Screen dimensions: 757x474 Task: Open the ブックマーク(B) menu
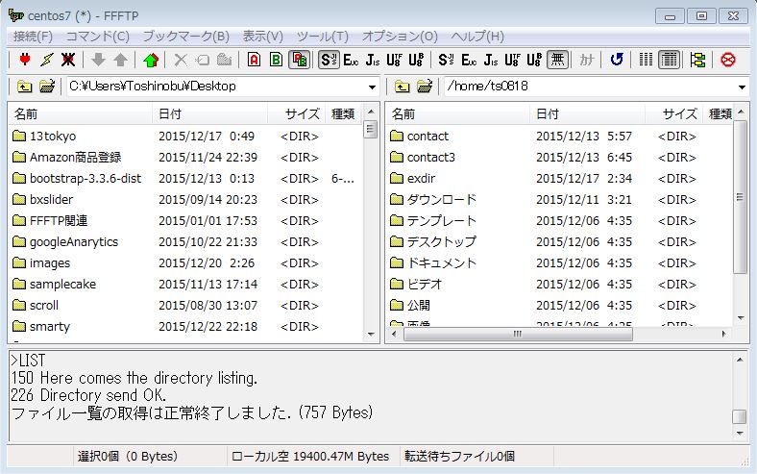tap(185, 37)
